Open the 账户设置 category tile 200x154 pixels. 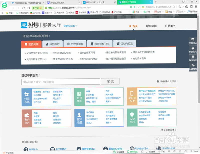pyautogui.click(x=79, y=118)
